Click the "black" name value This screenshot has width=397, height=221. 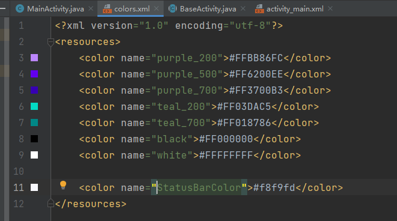[172, 139]
